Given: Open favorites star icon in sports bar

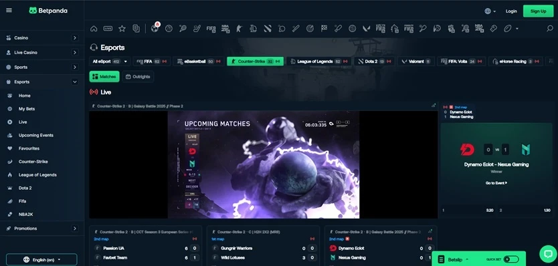Looking at the screenshot, I should click(122, 29).
